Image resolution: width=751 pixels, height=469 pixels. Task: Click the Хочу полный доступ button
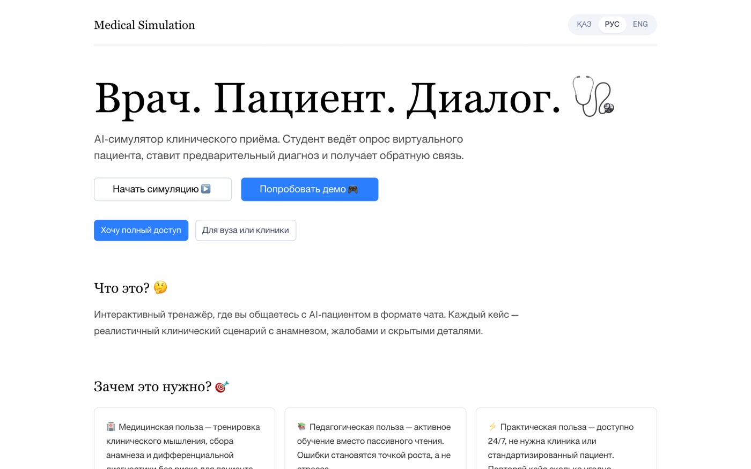[141, 230]
